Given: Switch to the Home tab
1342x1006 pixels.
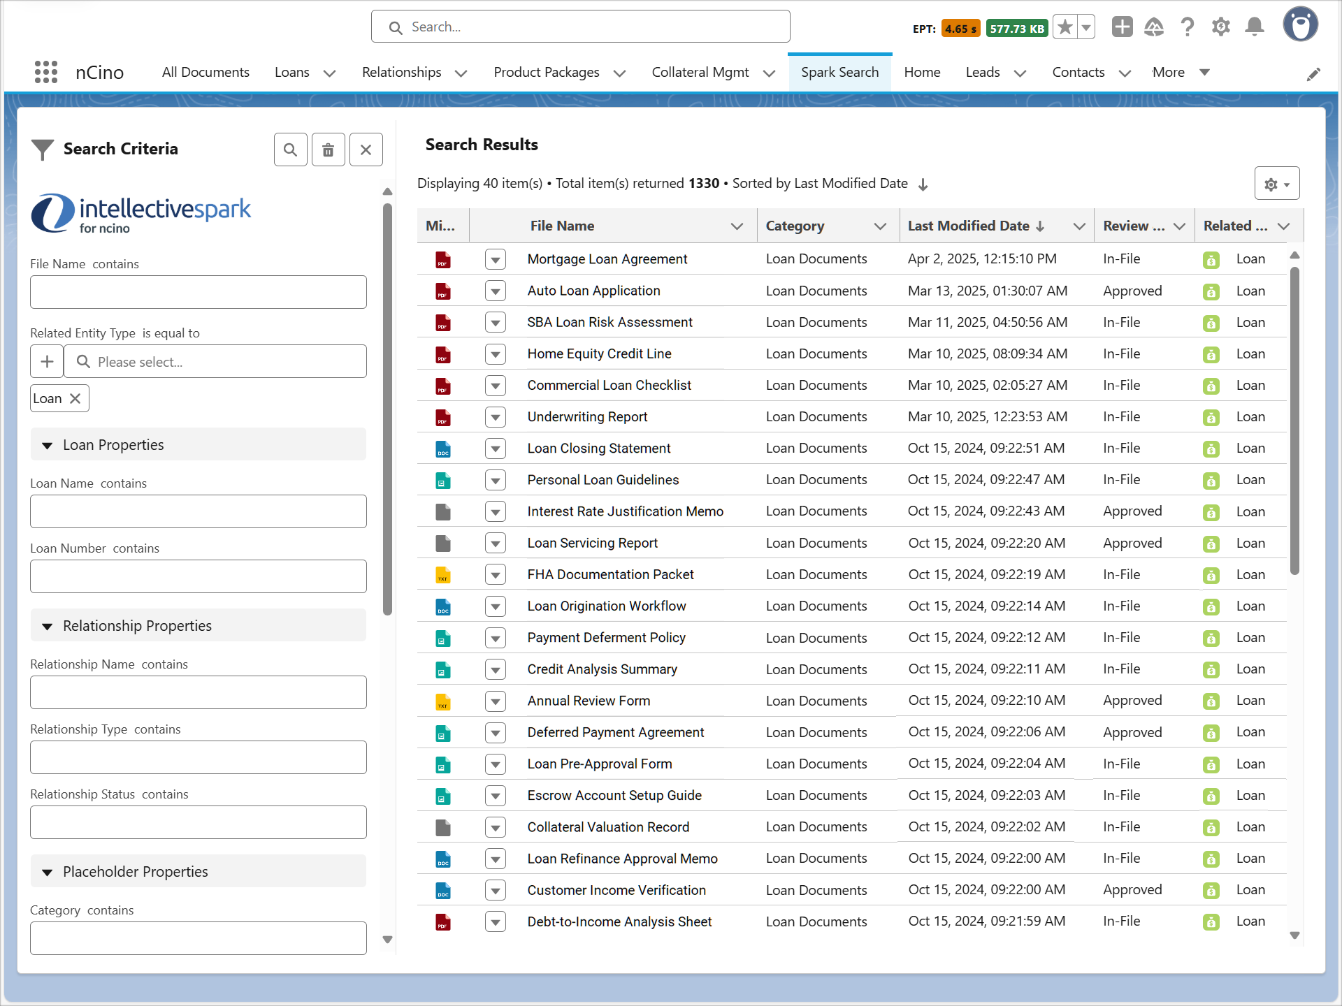Looking at the screenshot, I should 922,72.
